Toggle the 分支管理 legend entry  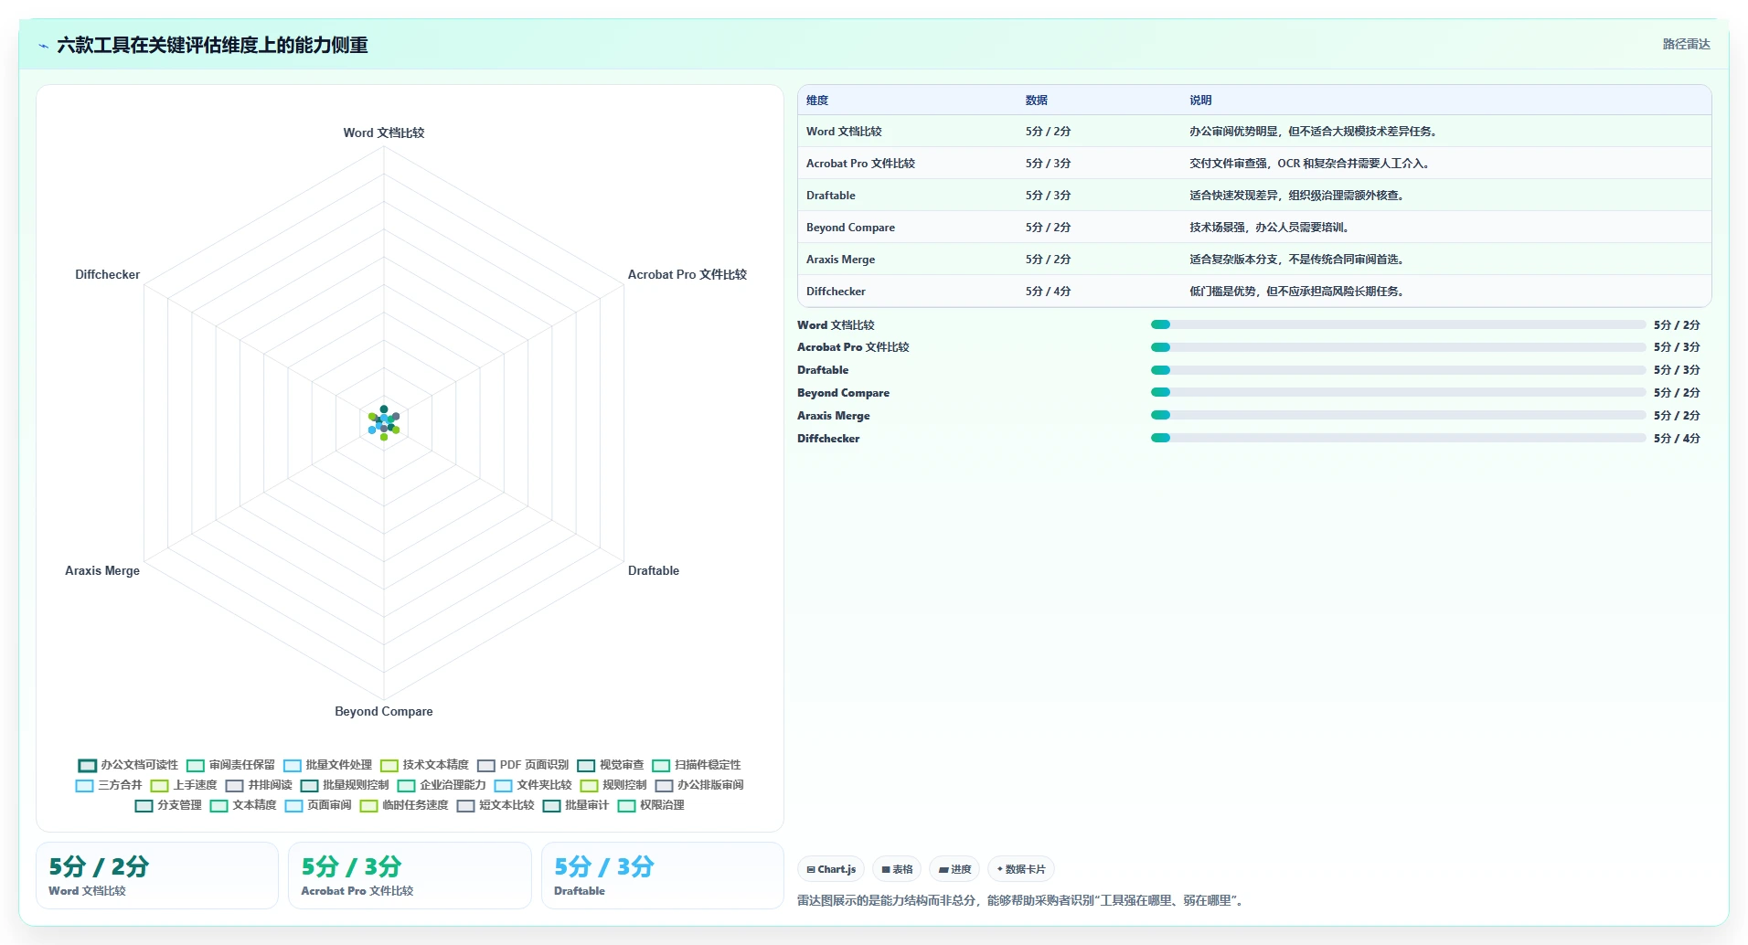pos(168,805)
